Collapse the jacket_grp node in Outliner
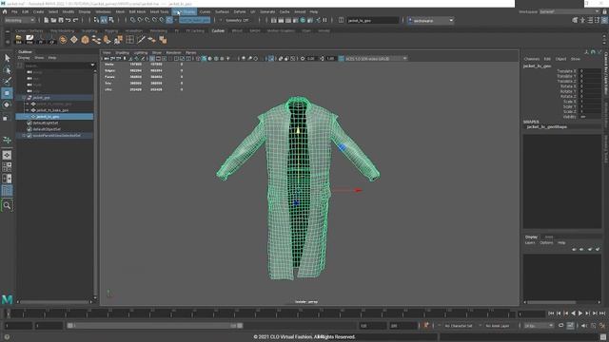 [x=24, y=98]
